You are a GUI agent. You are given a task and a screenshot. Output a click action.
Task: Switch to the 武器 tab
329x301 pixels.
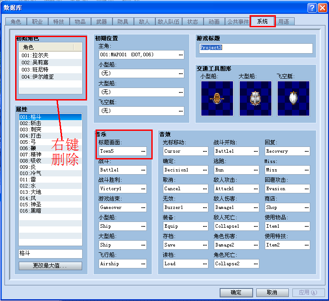pyautogui.click(x=101, y=21)
